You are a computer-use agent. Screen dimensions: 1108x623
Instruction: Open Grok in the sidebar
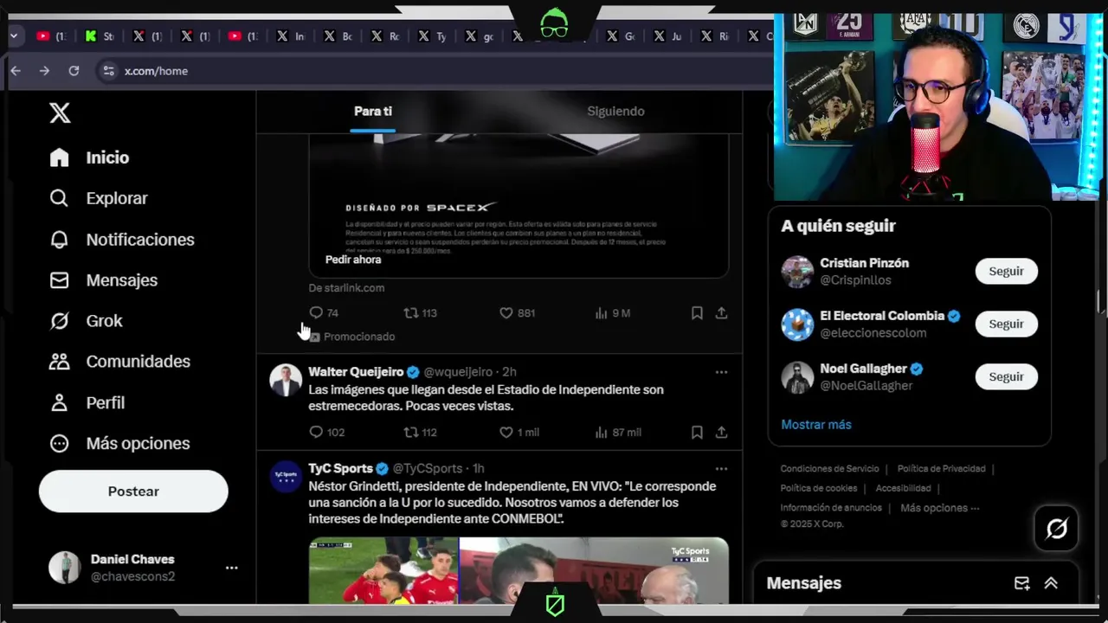[87, 321]
